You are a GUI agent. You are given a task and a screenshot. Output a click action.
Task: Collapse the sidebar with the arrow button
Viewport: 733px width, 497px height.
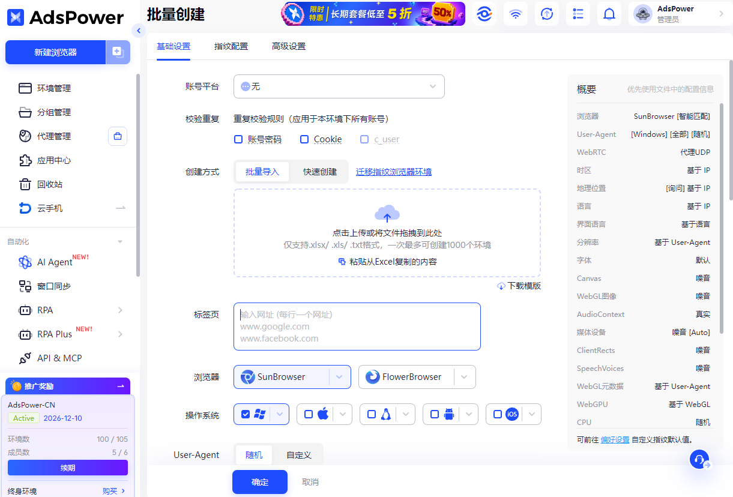tap(139, 31)
